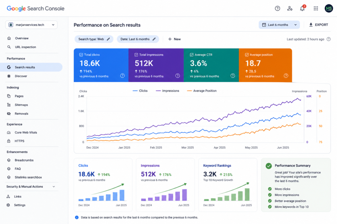The width and height of the screenshot is (337, 224).
Task: Click the Discover asterisk icon
Action: [9, 76]
